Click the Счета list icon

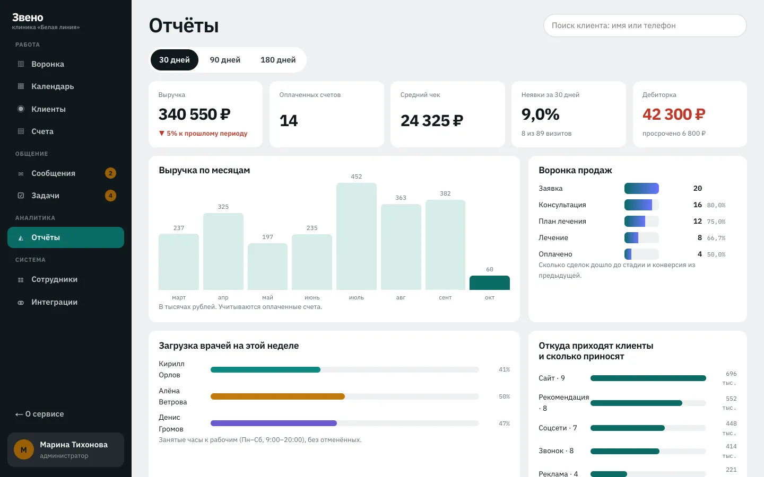[21, 131]
